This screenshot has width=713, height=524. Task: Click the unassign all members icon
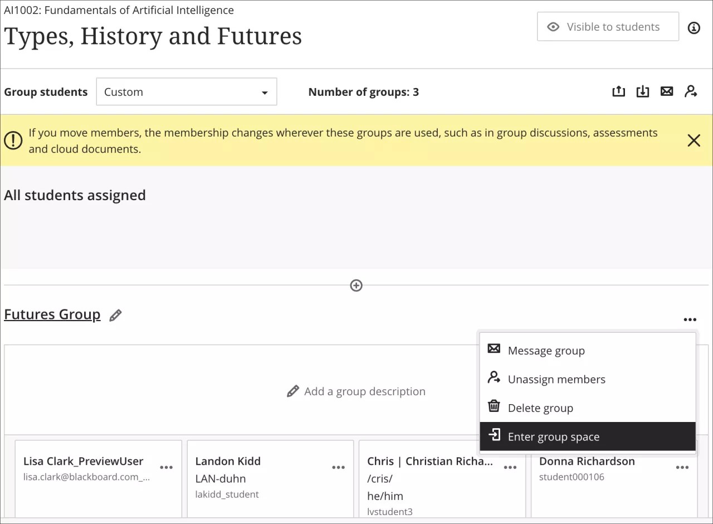tap(691, 91)
